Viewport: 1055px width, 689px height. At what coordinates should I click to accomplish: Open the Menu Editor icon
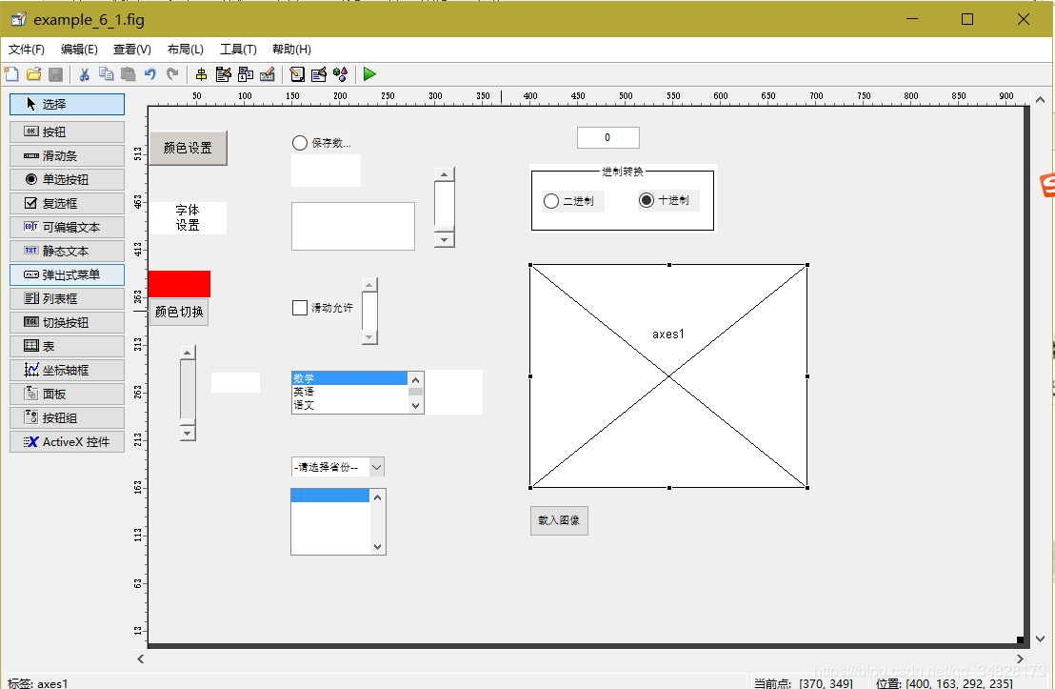click(224, 74)
